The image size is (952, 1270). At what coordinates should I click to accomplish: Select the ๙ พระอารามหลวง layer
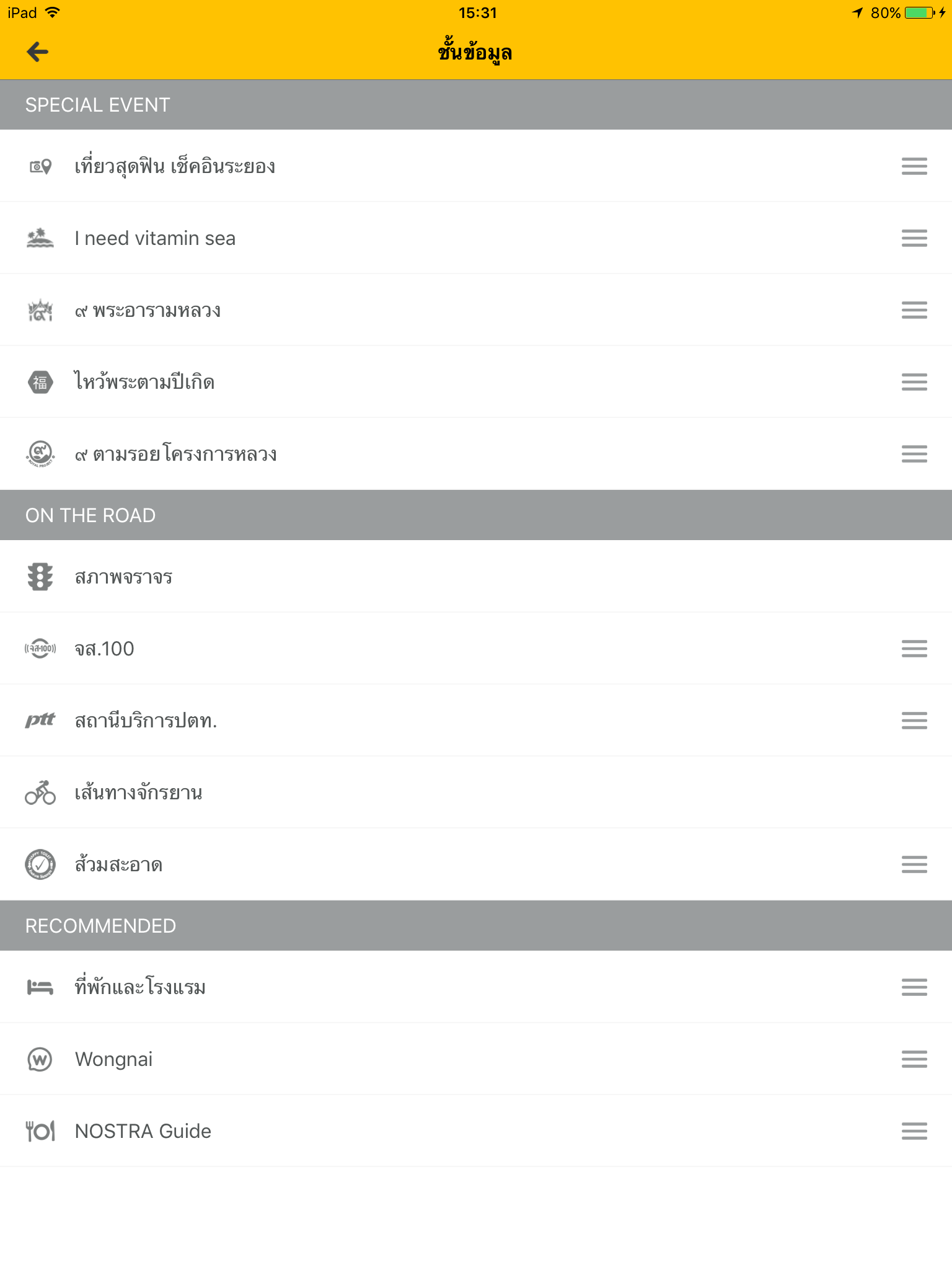(x=476, y=310)
